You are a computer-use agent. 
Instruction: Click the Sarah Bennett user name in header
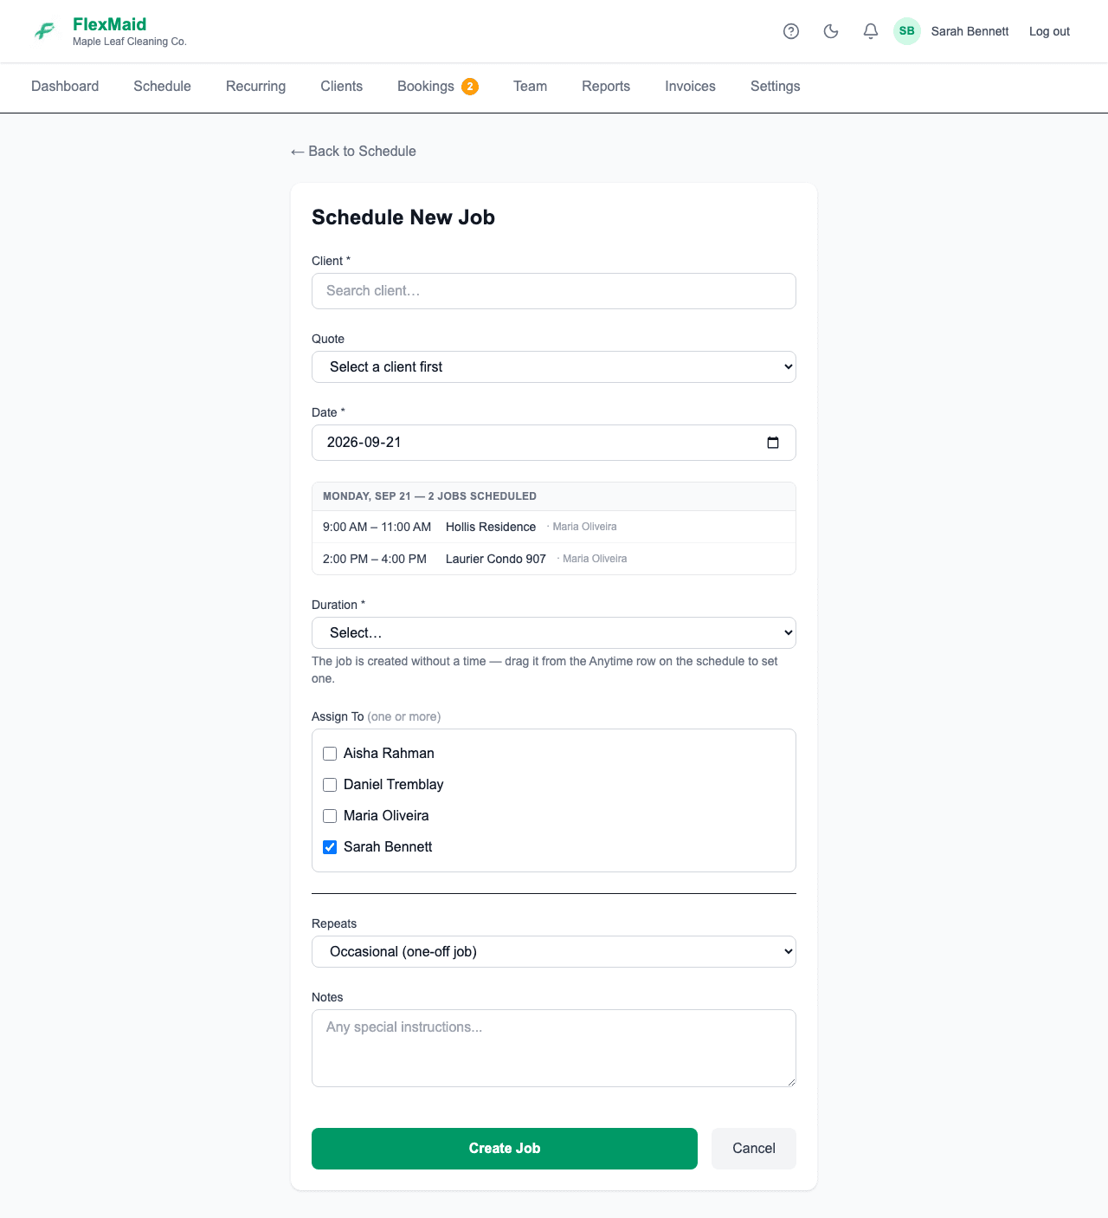tap(969, 31)
